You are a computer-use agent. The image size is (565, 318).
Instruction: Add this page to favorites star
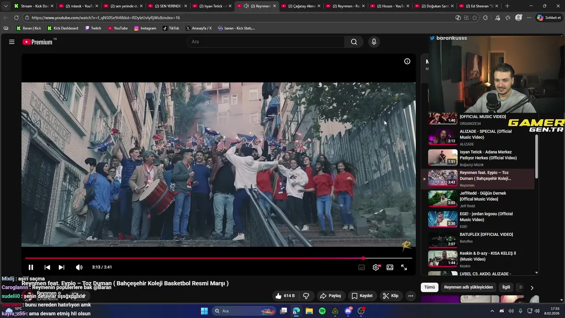point(475,18)
